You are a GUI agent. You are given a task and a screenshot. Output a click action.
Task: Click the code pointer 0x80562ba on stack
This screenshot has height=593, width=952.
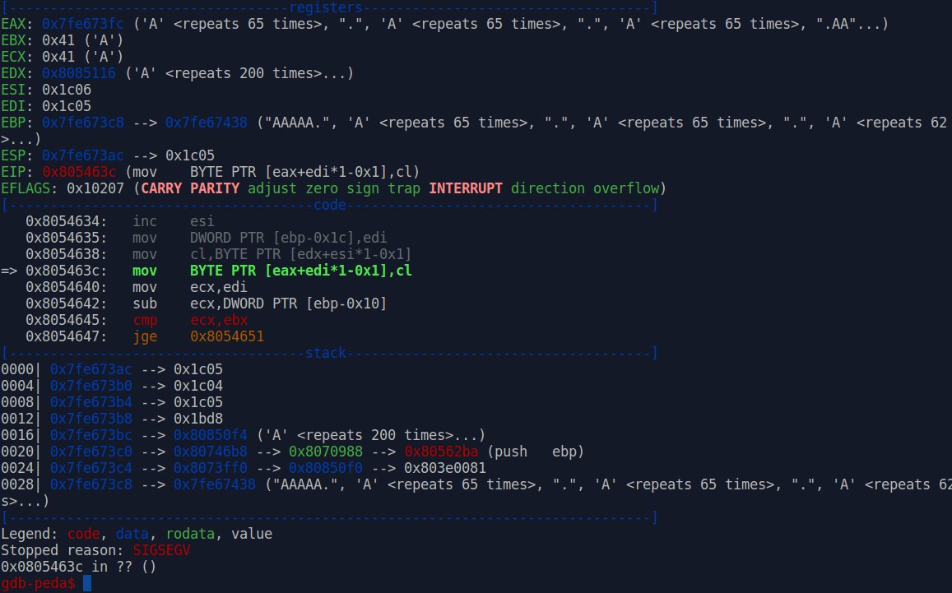pyautogui.click(x=441, y=452)
